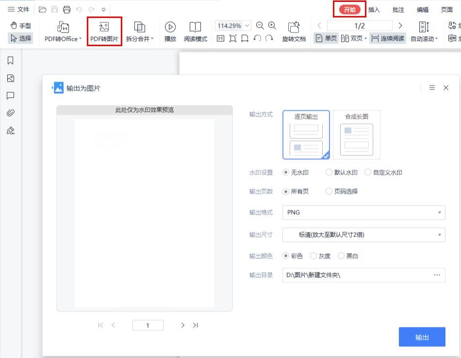Open the 输出格式 PNG dropdown
The height and width of the screenshot is (358, 461).
click(x=363, y=213)
